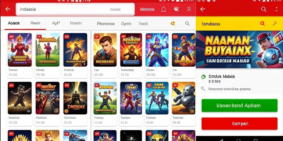Open the fiery explosion warrior game thumbnail
The height and width of the screenshot is (141, 283).
tap(75, 50)
